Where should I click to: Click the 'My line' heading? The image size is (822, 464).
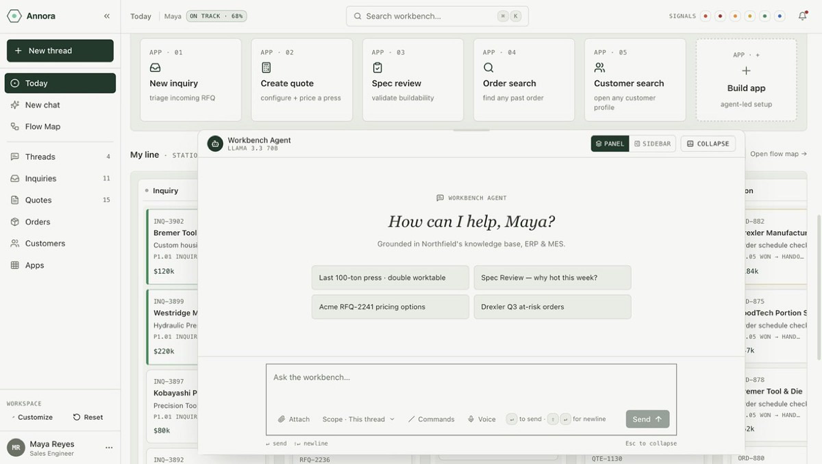pos(145,155)
